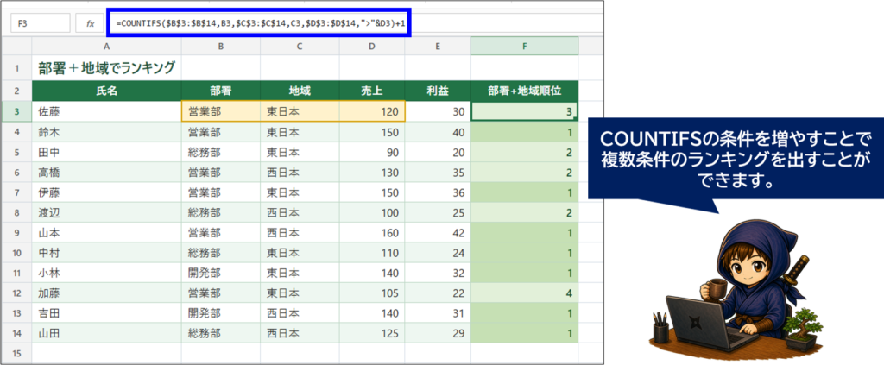Click profit value 42 in 山本's row
This screenshot has height=365, width=884.
coord(438,233)
